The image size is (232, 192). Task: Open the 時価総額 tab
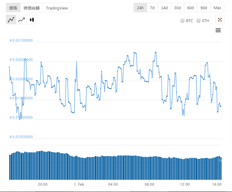[32, 8]
